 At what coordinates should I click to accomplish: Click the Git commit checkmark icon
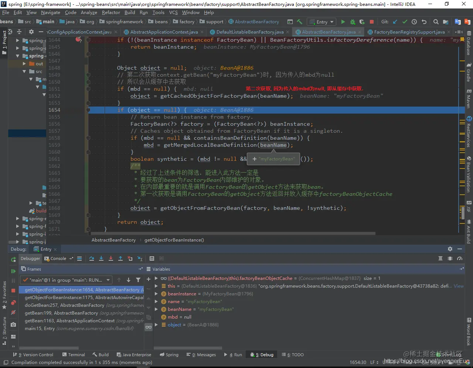[405, 22]
